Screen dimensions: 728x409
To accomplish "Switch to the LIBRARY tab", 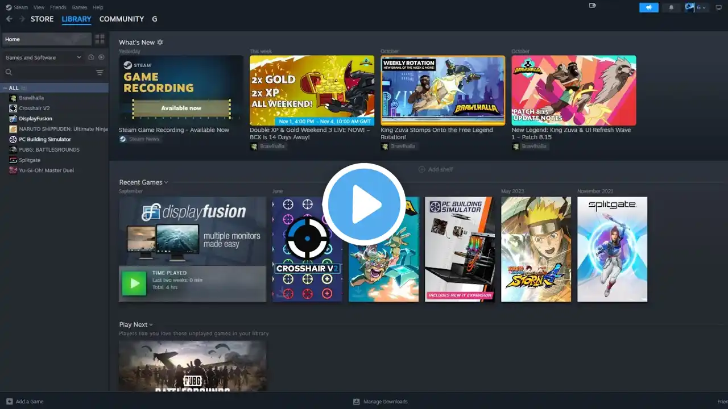I will pyautogui.click(x=76, y=19).
